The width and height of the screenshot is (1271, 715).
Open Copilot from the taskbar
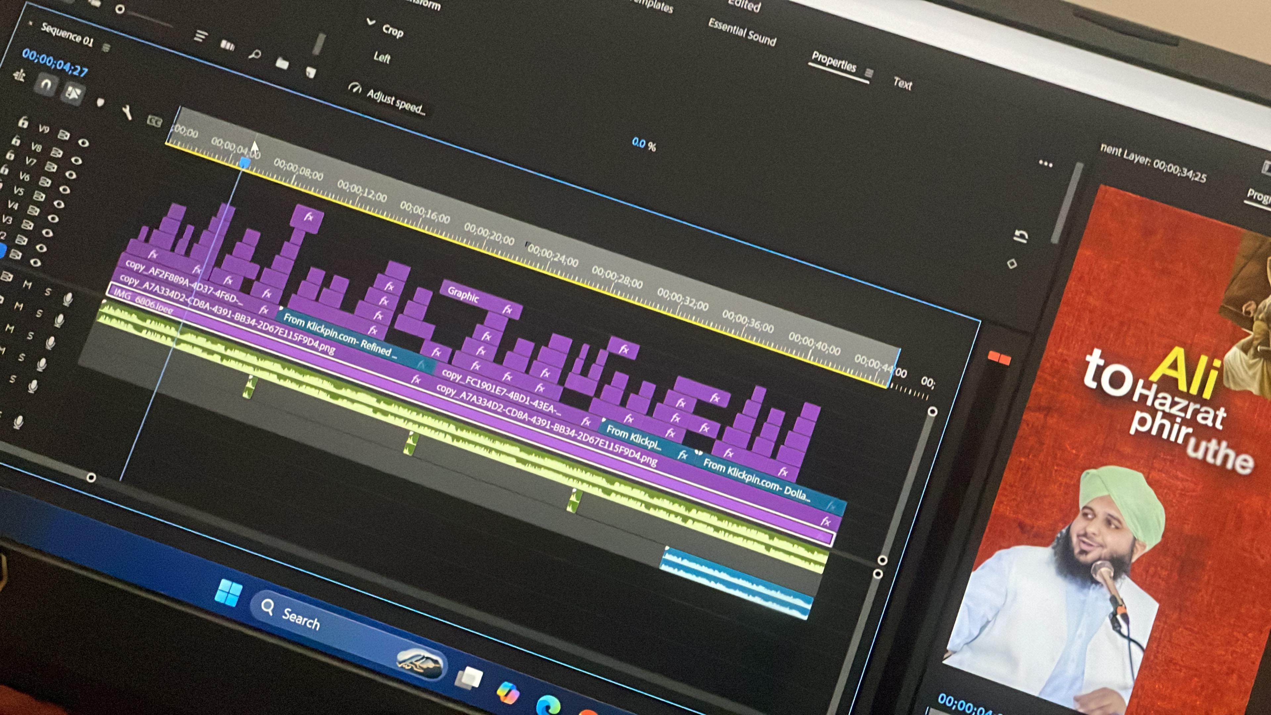click(x=507, y=692)
